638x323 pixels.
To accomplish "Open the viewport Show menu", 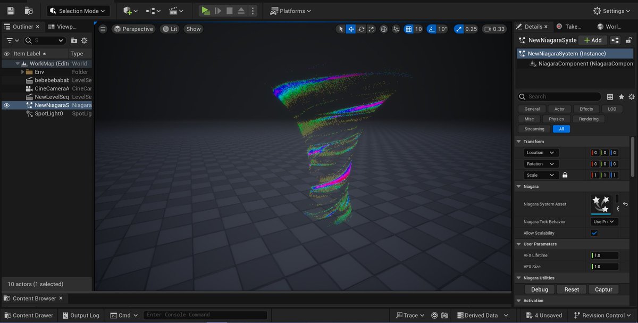I will coord(194,29).
